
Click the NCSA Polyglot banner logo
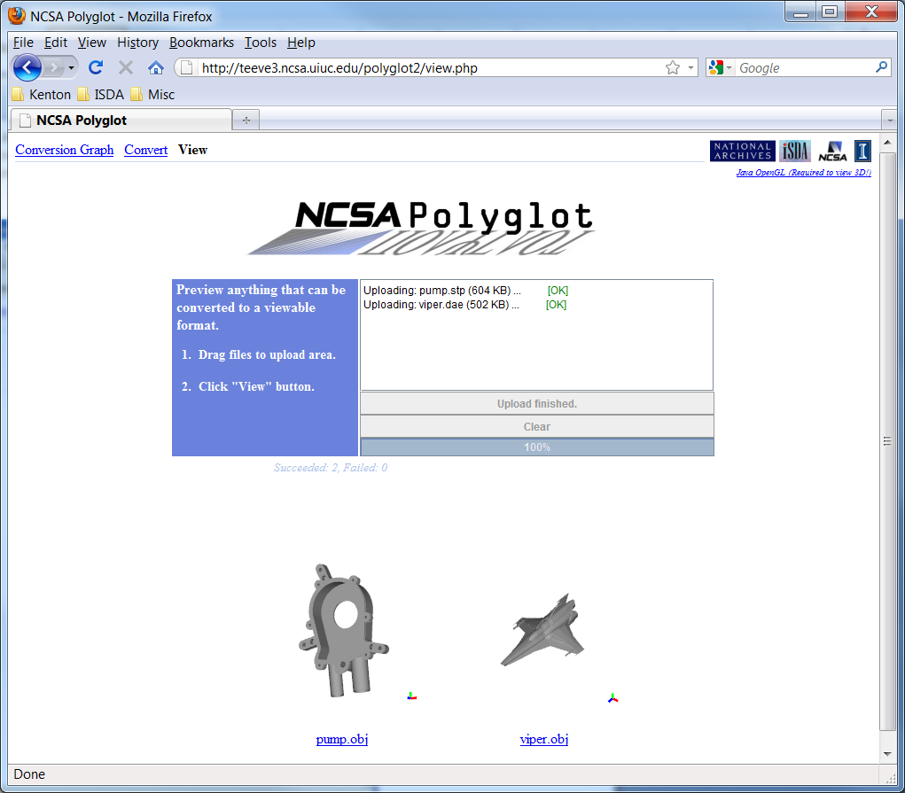pyautogui.click(x=421, y=228)
